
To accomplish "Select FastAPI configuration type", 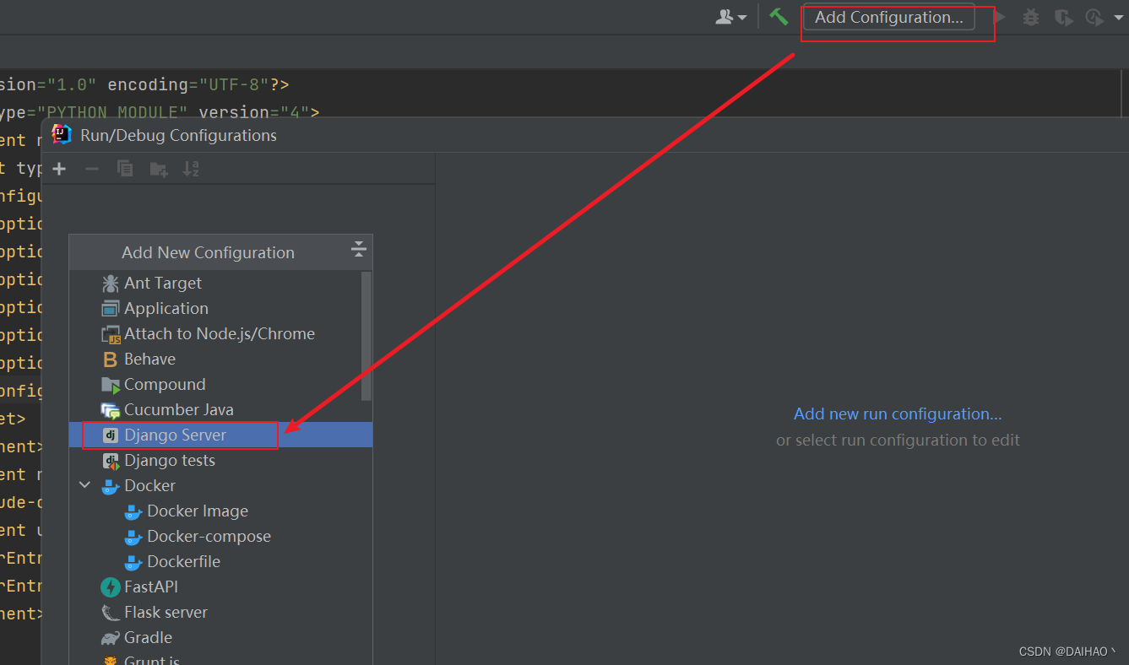I will [x=220, y=587].
